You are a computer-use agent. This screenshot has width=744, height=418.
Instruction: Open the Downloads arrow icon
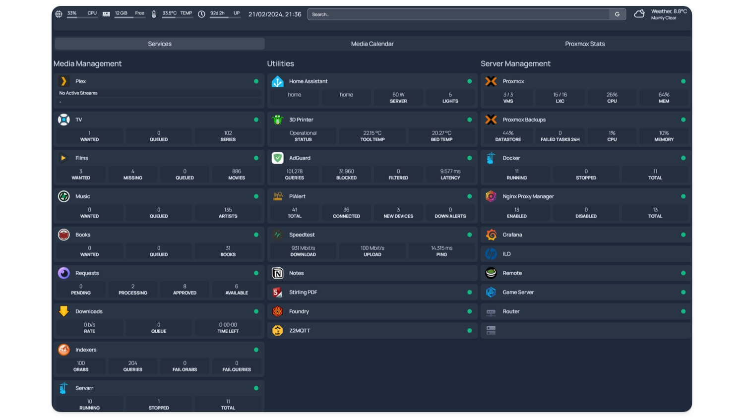tap(63, 311)
